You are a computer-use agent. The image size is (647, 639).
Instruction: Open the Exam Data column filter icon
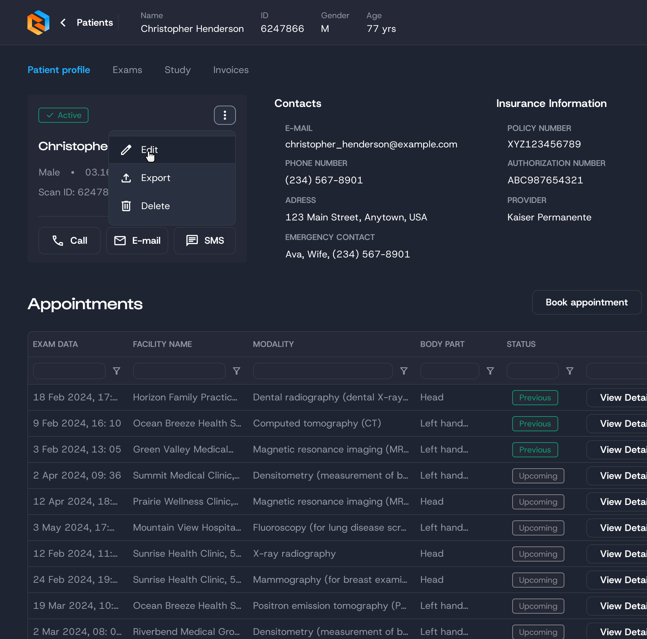click(x=117, y=371)
